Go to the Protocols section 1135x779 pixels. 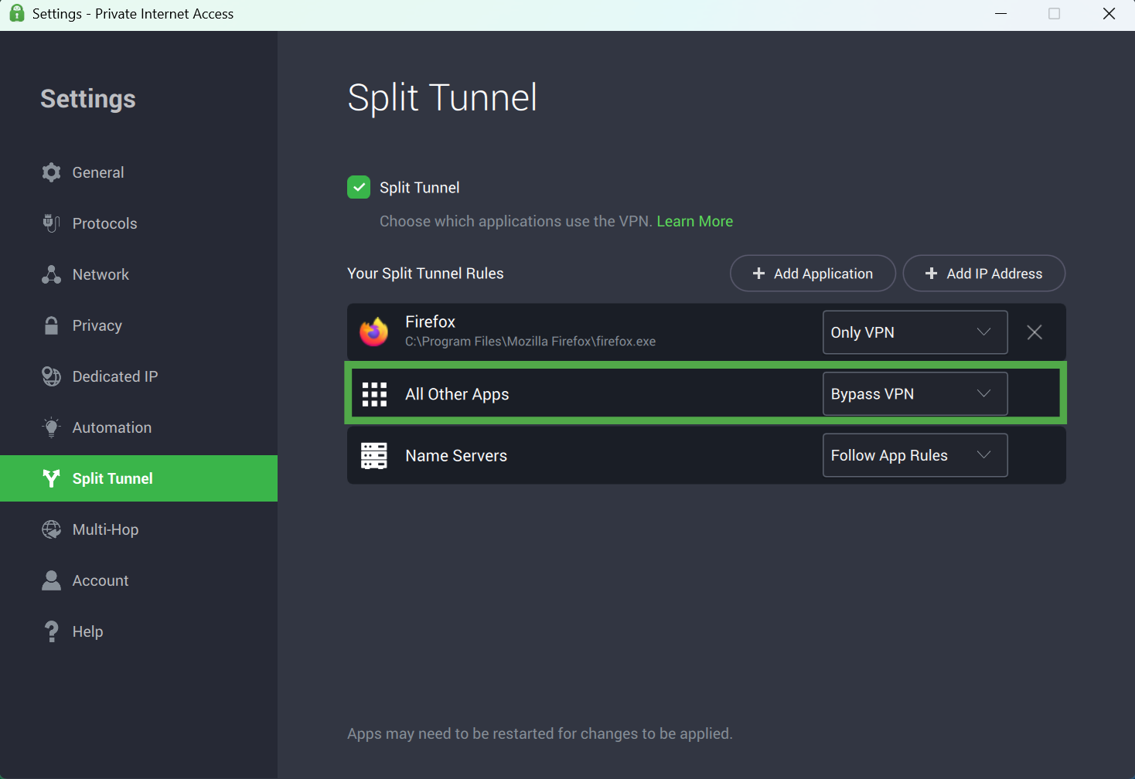pyautogui.click(x=138, y=223)
